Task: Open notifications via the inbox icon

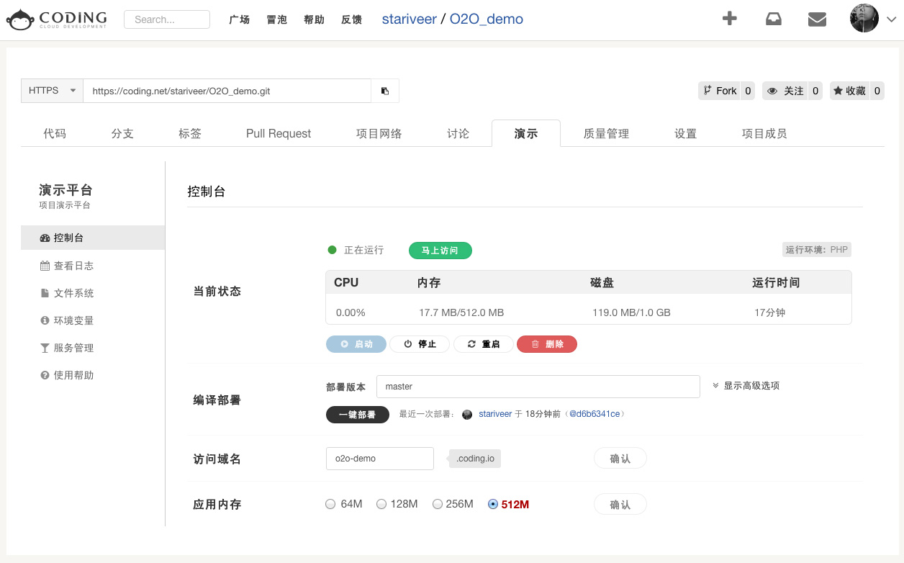Action: point(774,19)
